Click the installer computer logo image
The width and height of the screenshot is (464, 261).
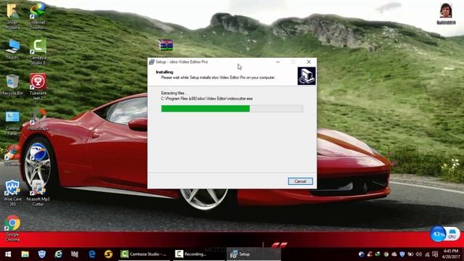[x=306, y=76]
